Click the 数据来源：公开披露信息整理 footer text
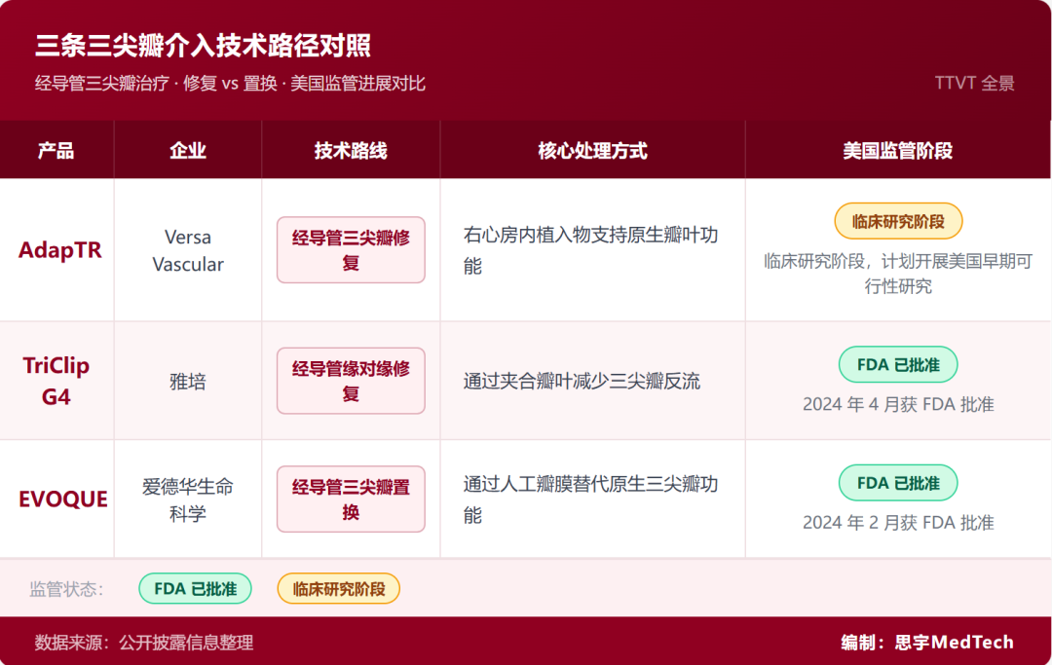This screenshot has width=1052, height=665. (x=143, y=643)
